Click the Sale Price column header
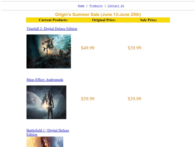Screen dimensions: 196x147 pos(148,20)
